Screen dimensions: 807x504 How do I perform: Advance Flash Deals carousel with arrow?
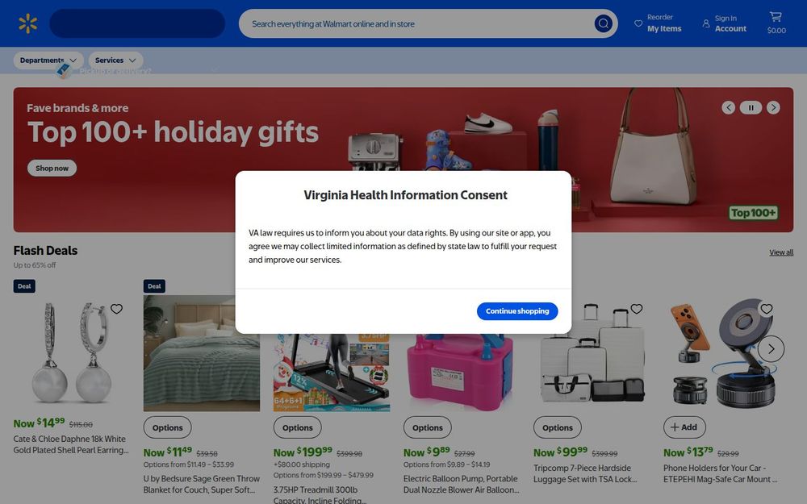(x=771, y=348)
